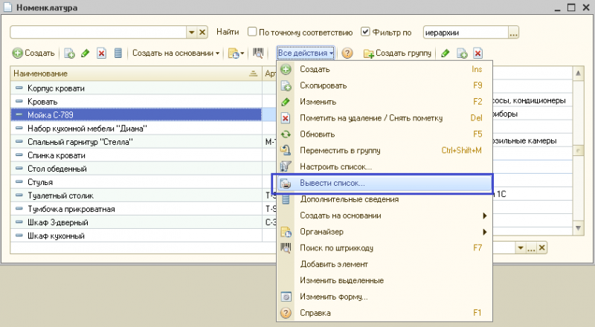Click Создать группу button

pos(397,53)
